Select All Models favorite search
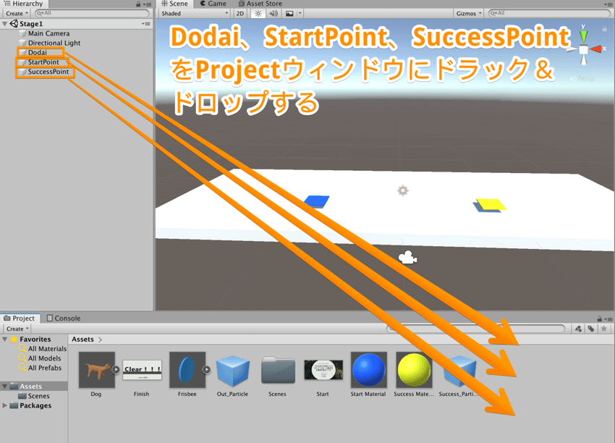Viewport: 615px width, 443px height. 40,358
